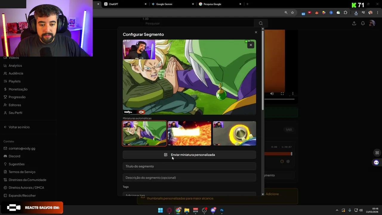This screenshot has width=382, height=215.
Task: Open video player more options menu
Action: coord(293,94)
